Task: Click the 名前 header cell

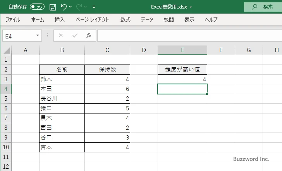Action: coord(62,70)
